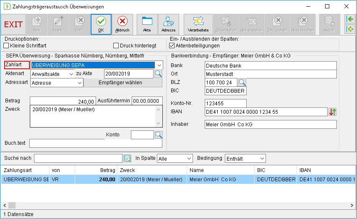This screenshot has height=219, width=357.
Task: Sort by Name column header
Action: tap(220, 170)
